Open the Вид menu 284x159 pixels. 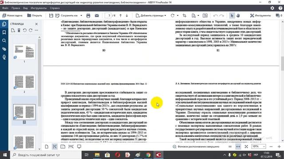coord(25,8)
